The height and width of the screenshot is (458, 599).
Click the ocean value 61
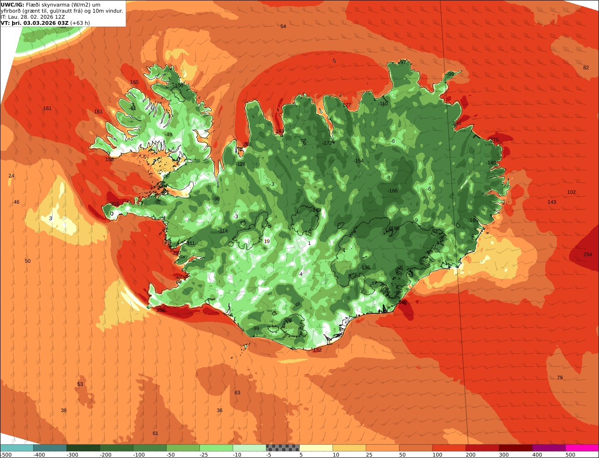pos(155,433)
